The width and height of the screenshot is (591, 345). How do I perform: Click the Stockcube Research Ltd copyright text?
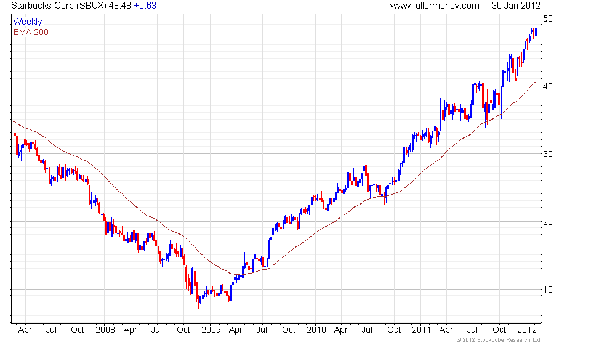click(498, 340)
